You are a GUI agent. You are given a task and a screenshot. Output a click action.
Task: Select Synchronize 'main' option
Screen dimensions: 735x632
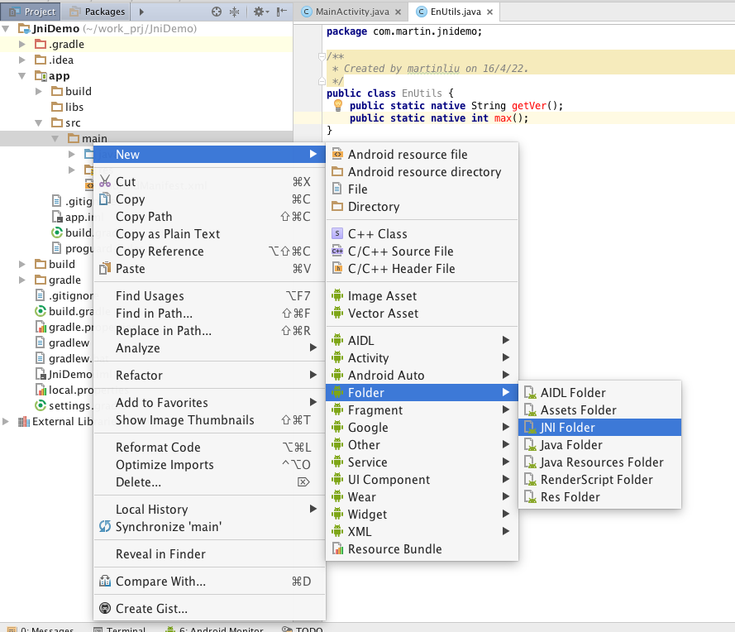coord(168,527)
